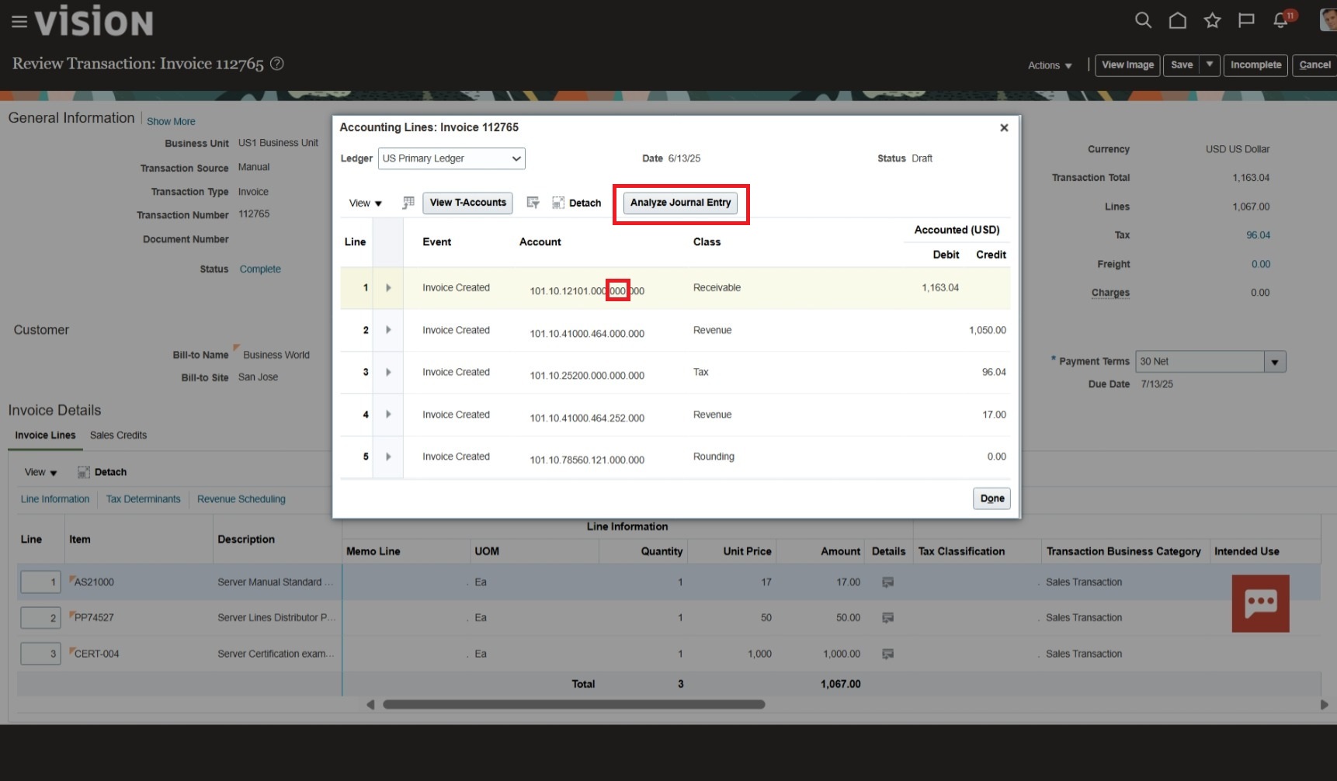
Task: Click the Complete status link
Action: 260,269
